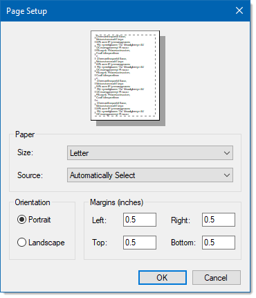Select Landscape orientation
This screenshot has height=298, width=256.
[41, 243]
